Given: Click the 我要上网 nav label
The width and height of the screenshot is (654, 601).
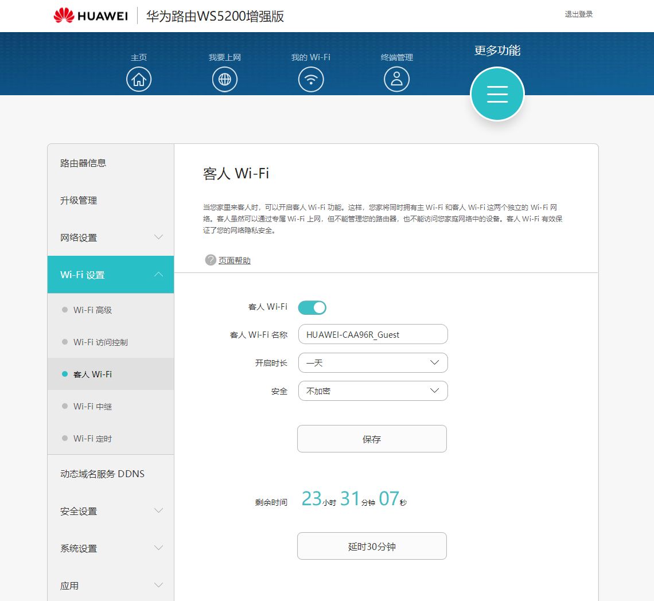Looking at the screenshot, I should [225, 57].
